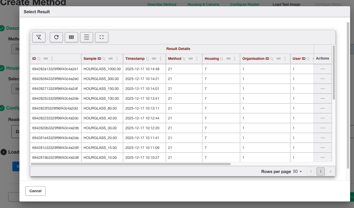Select timestamp 2025-12-17 10:13:41 cell

144,98
